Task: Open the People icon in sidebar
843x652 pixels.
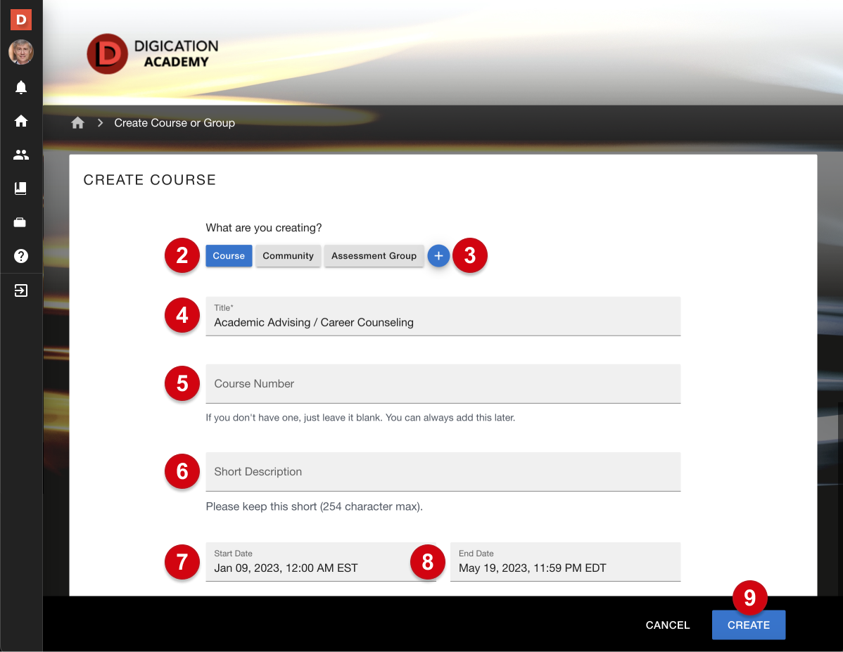Action: point(21,155)
